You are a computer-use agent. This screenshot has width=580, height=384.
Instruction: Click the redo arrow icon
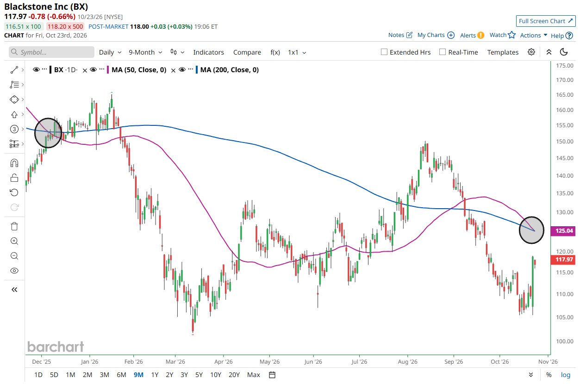(x=14, y=207)
